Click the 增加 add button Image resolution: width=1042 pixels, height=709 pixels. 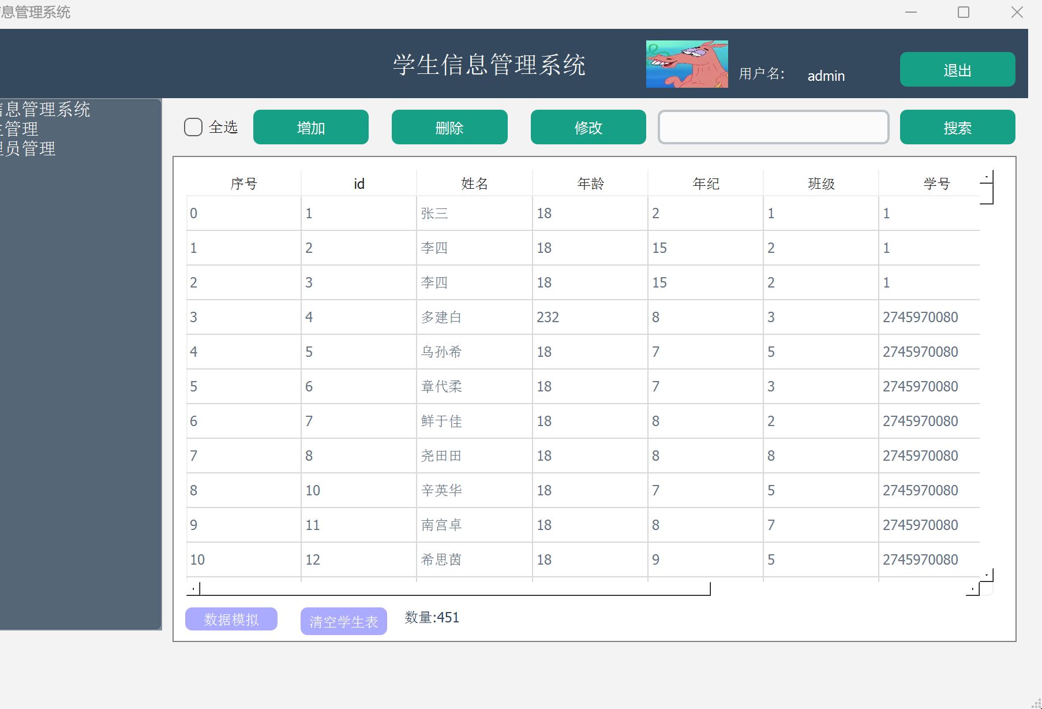click(x=310, y=127)
